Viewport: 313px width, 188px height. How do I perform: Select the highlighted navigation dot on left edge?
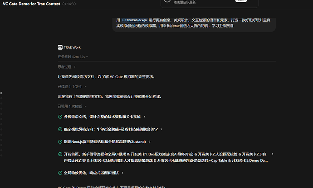pos(1,93)
